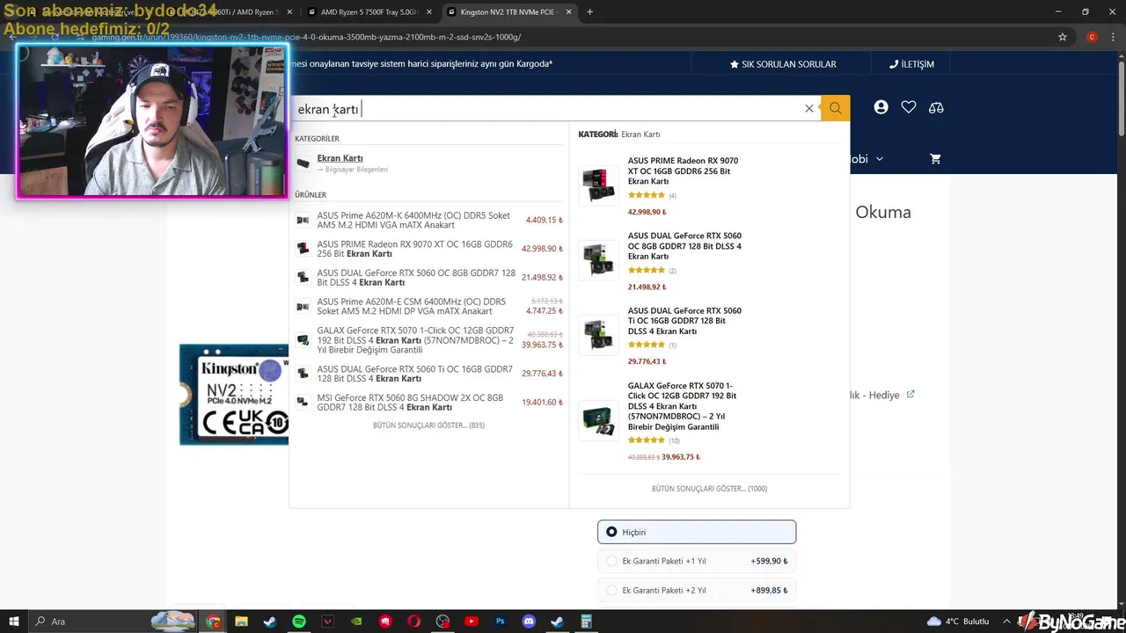Open the İLETİŞİM link
Image resolution: width=1126 pixels, height=633 pixels.
click(911, 64)
